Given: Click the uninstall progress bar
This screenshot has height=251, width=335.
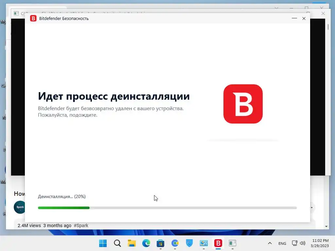Looking at the screenshot, I should click(x=167, y=208).
